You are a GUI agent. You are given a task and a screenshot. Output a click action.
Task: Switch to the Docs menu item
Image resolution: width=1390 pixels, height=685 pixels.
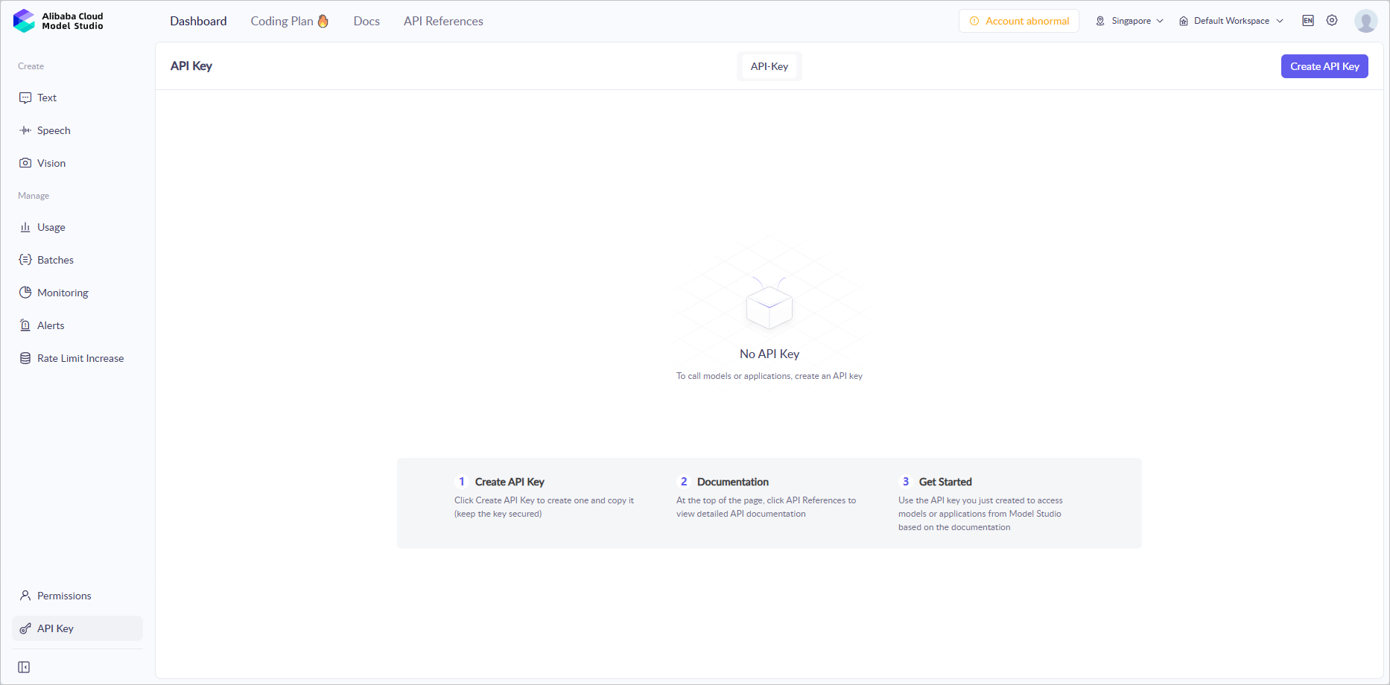(x=366, y=21)
